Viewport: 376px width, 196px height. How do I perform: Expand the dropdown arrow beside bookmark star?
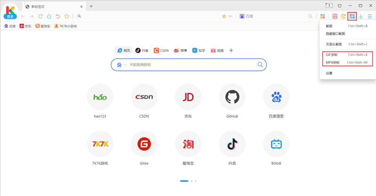pyautogui.click(x=230, y=16)
